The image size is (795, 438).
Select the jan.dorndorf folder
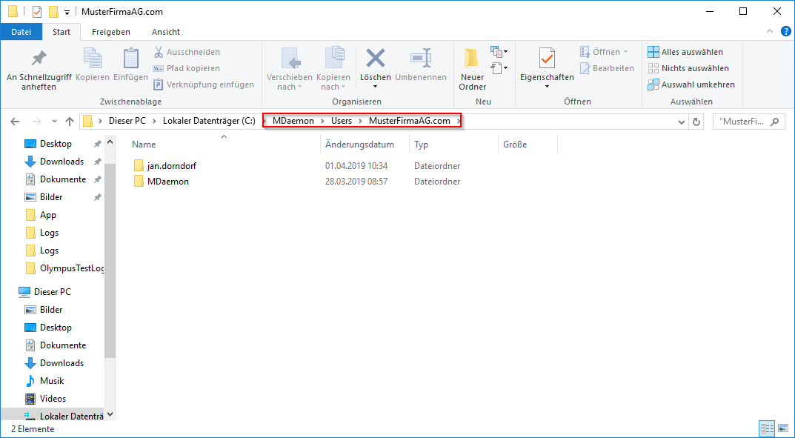pos(171,165)
